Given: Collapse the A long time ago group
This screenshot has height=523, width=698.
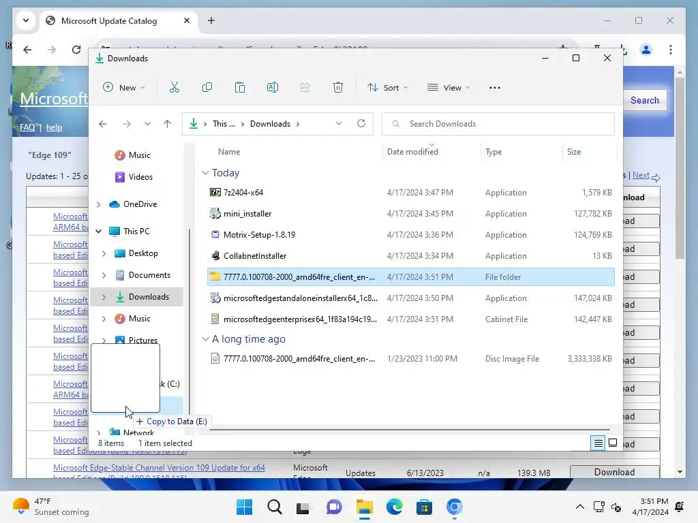Looking at the screenshot, I should coord(205,339).
